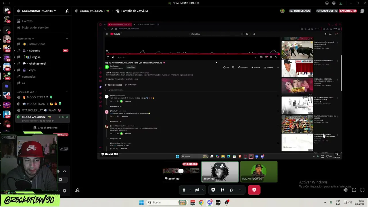Add a channel to Canales de voz
368x207 pixels.
pos(67,92)
